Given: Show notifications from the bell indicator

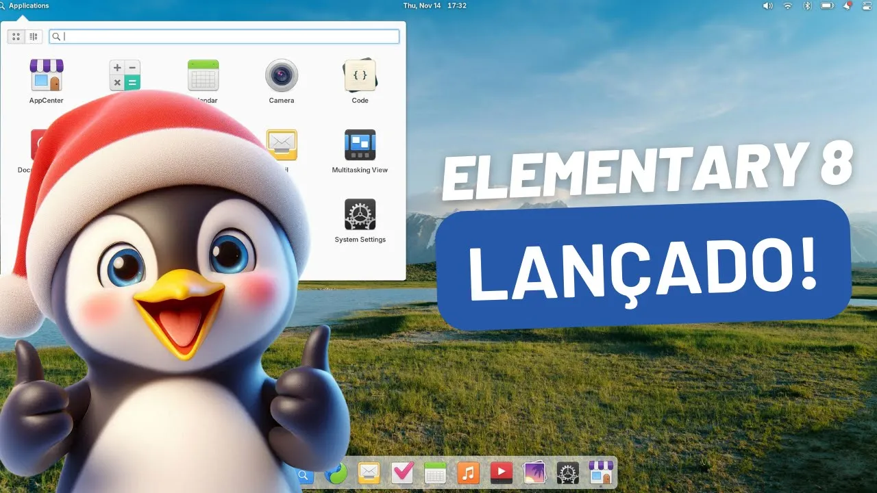Looking at the screenshot, I should (x=848, y=5).
